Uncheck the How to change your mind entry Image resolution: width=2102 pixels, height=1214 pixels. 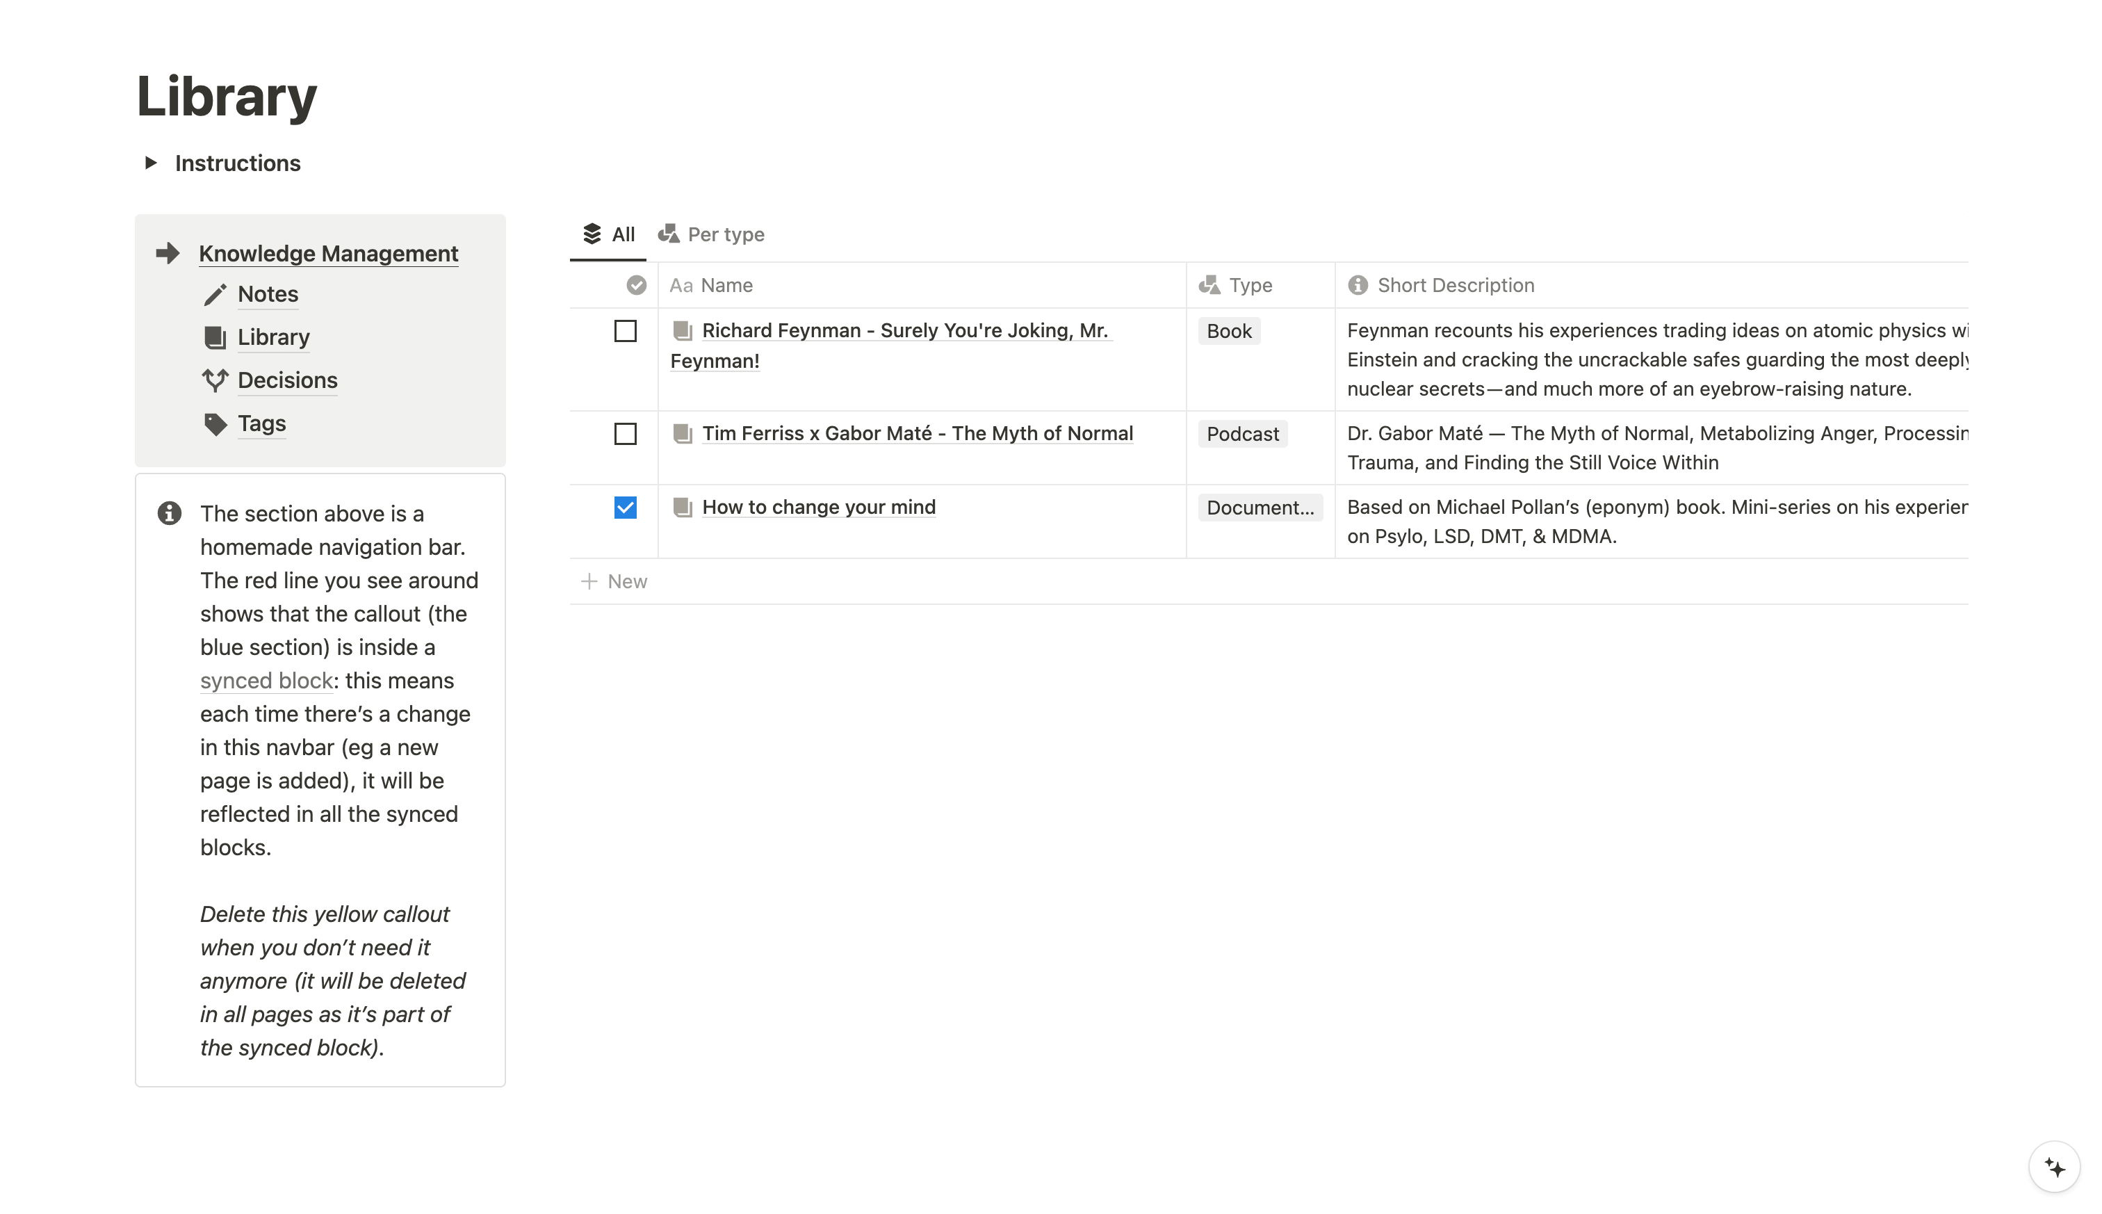(x=624, y=506)
